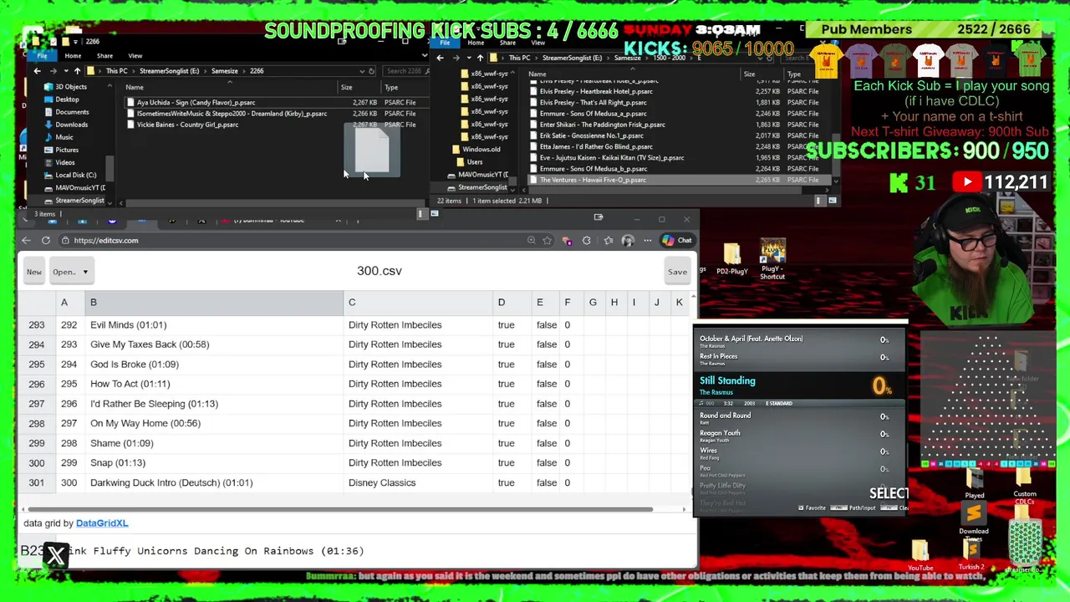Open the View tab in the right Explorer window
The image size is (1070, 602).
[538, 43]
